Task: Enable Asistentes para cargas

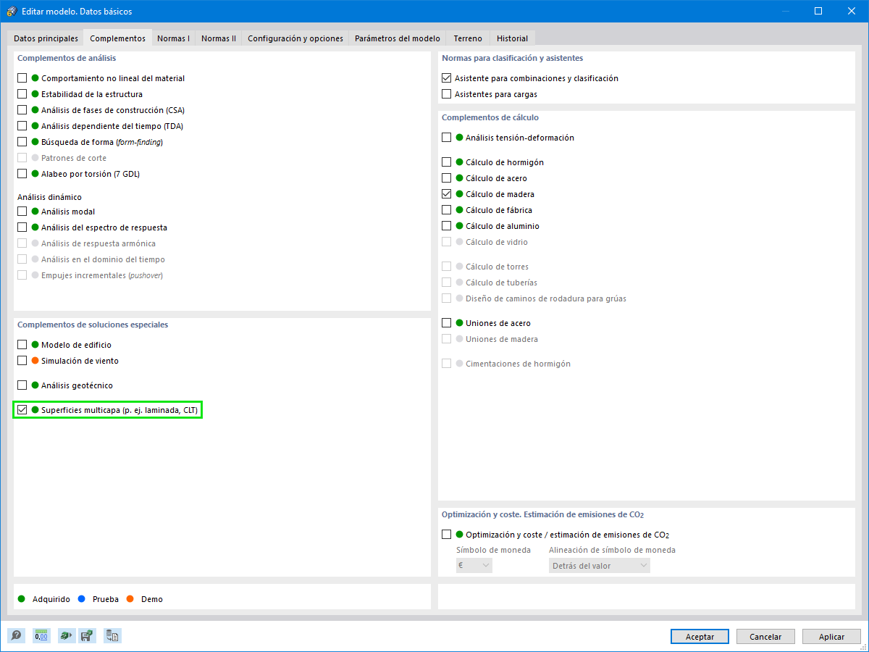Action: pyautogui.click(x=447, y=94)
